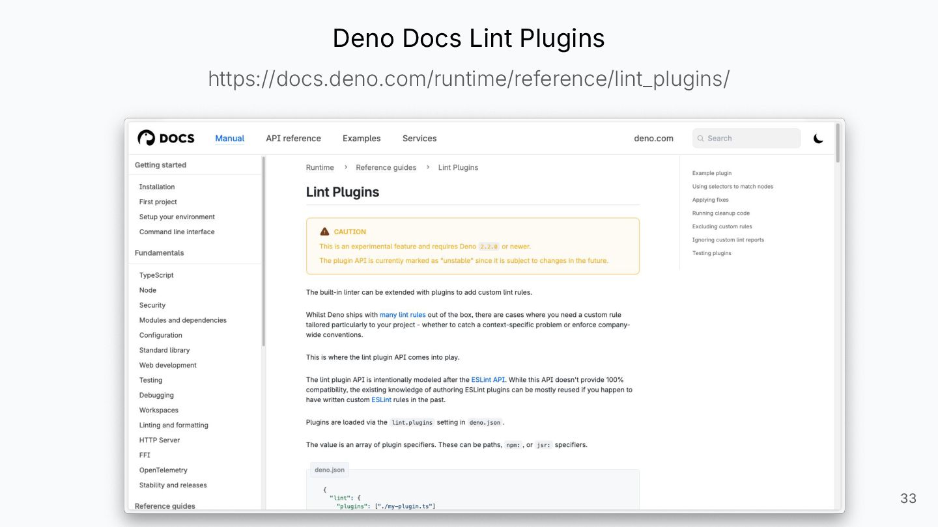Viewport: 938px width, 527px height.
Task: Open Command line interface page
Action: [x=177, y=232]
